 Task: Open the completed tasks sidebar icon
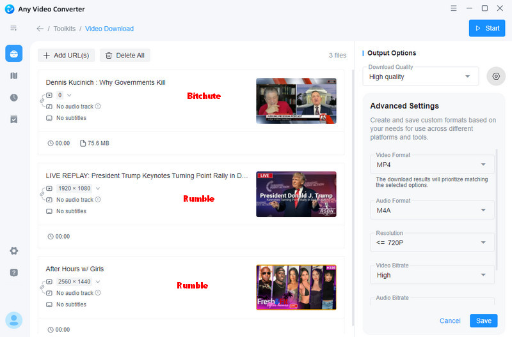pyautogui.click(x=13, y=119)
